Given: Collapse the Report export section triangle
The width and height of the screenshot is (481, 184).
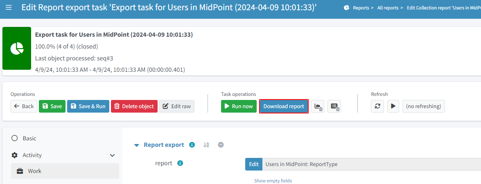Looking at the screenshot, I should (x=137, y=145).
